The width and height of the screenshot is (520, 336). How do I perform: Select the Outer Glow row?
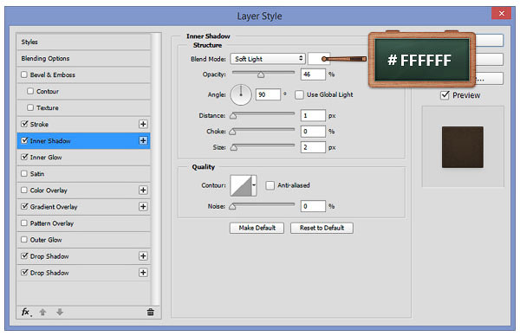point(83,240)
